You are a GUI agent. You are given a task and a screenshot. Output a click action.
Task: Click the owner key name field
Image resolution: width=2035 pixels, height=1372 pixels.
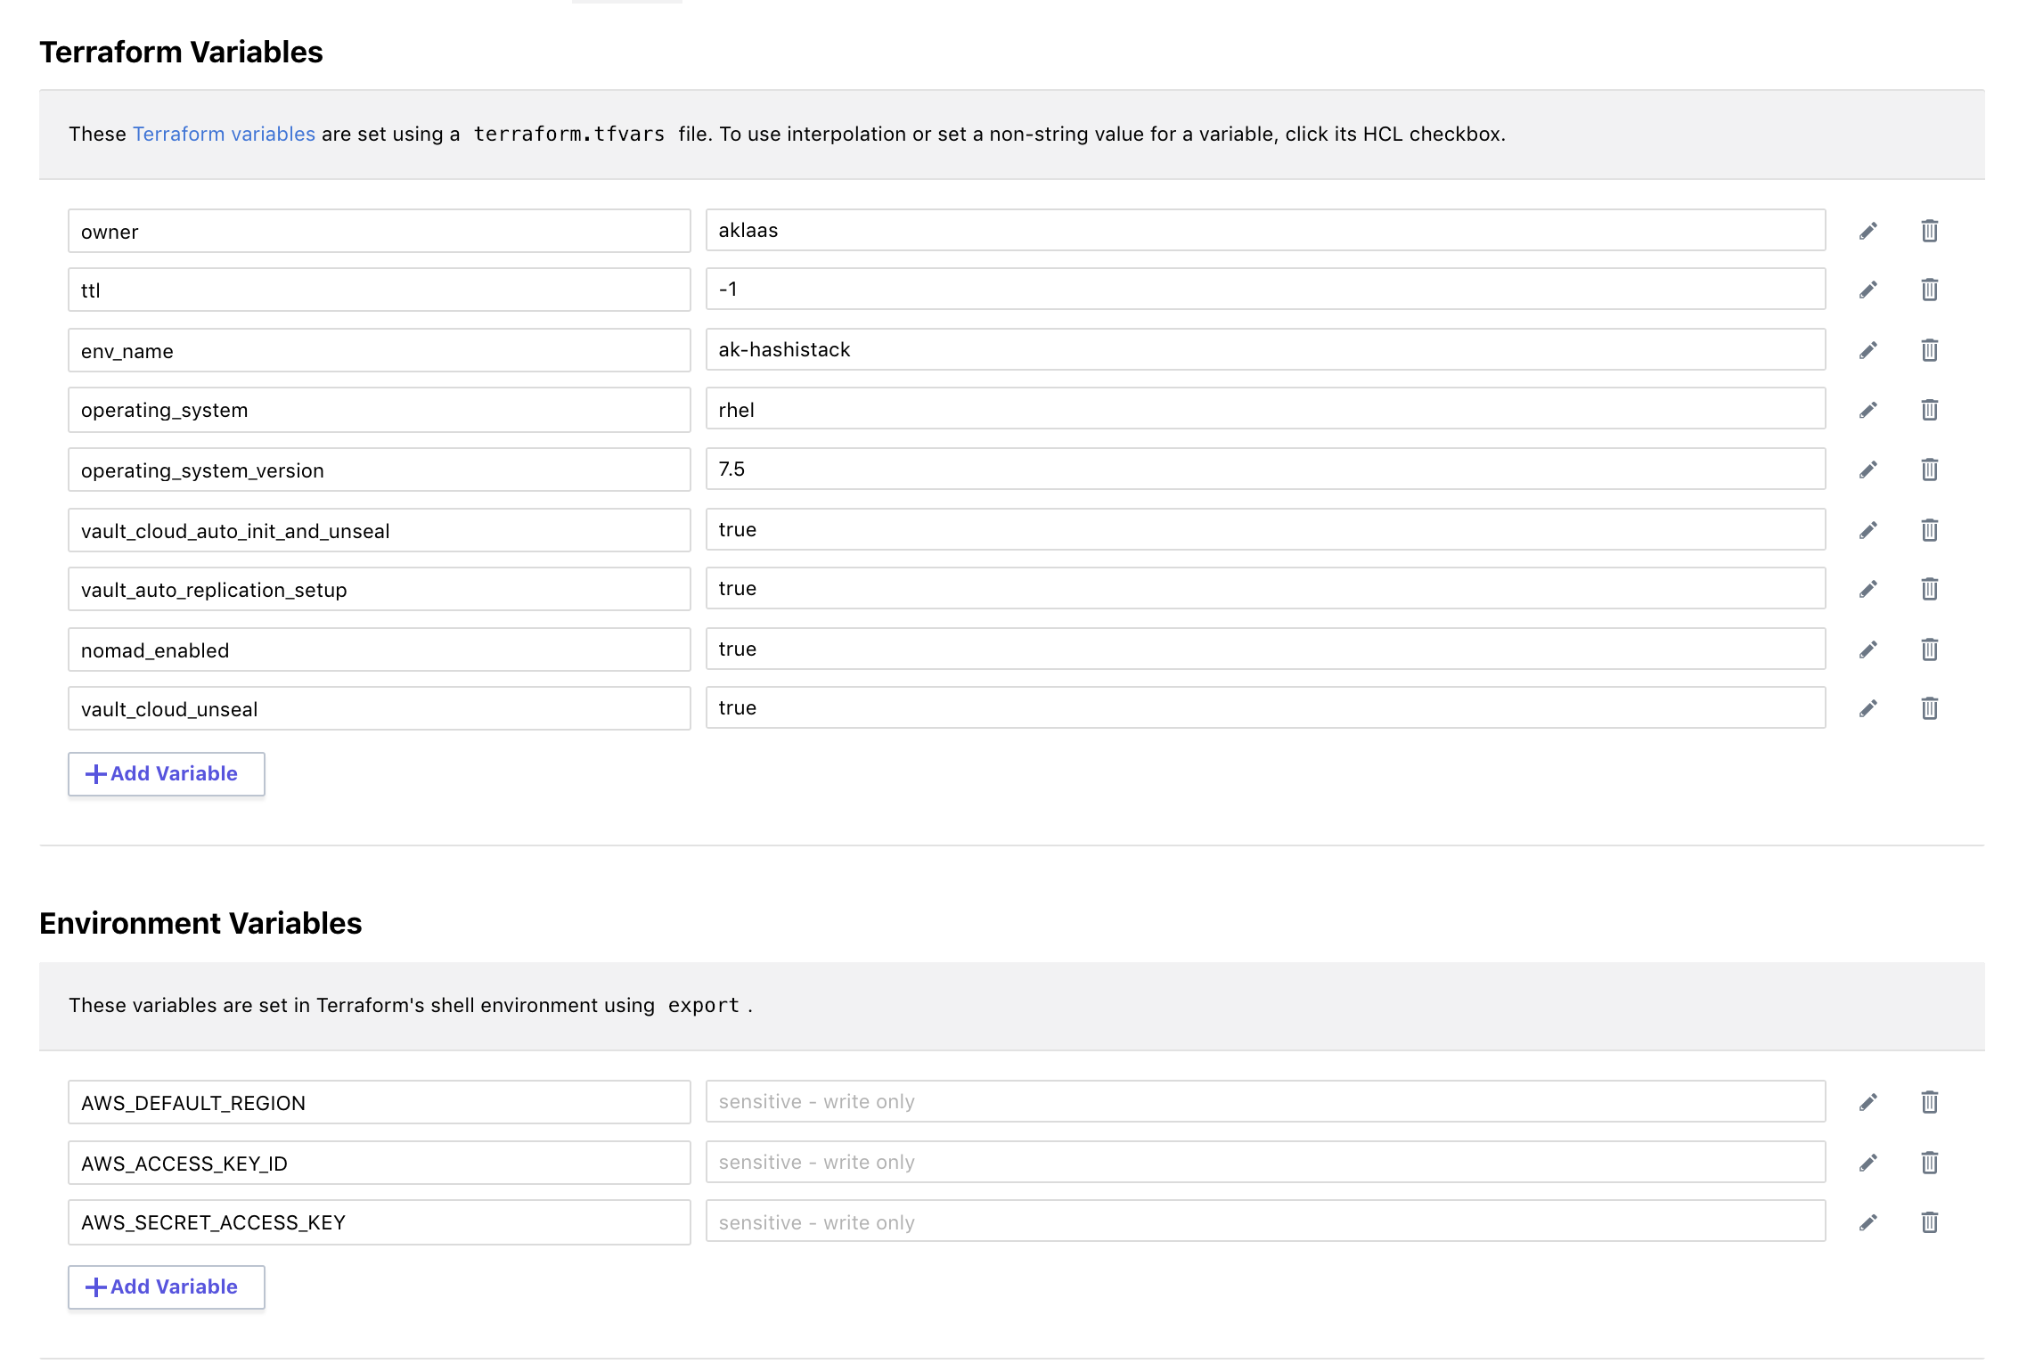pyautogui.click(x=379, y=232)
